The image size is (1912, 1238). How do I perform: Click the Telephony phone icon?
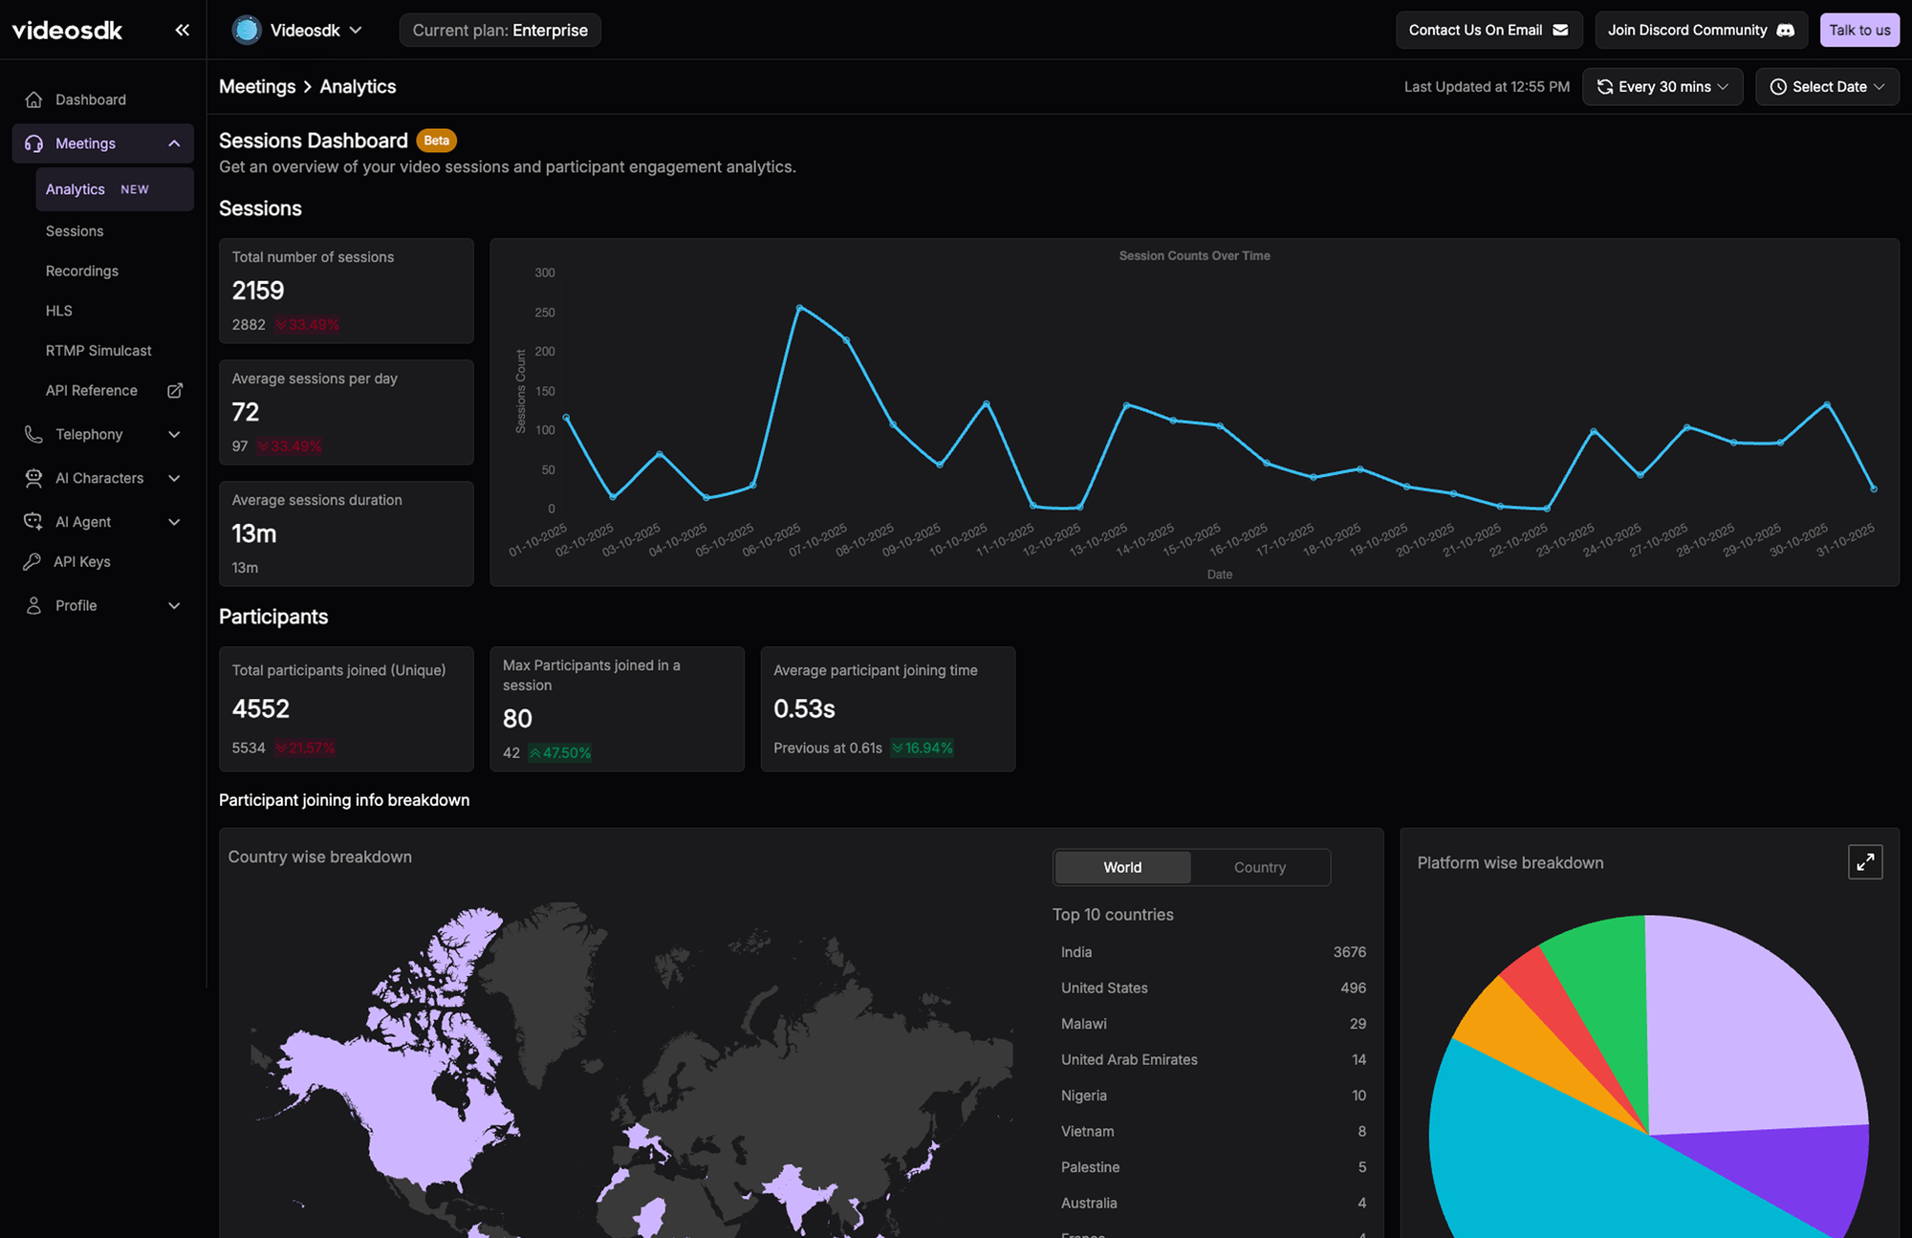pos(34,435)
